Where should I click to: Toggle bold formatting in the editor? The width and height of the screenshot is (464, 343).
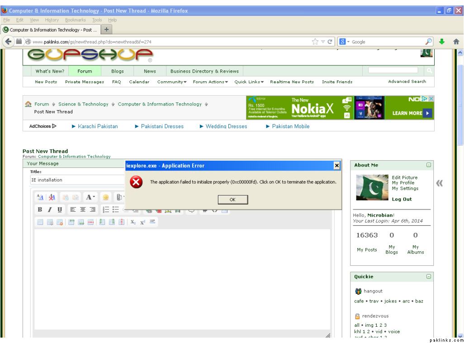40,209
